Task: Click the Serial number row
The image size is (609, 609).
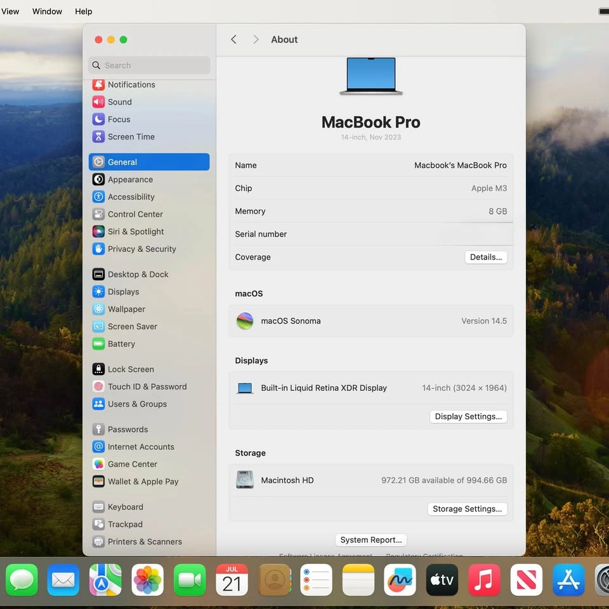Action: (x=371, y=234)
